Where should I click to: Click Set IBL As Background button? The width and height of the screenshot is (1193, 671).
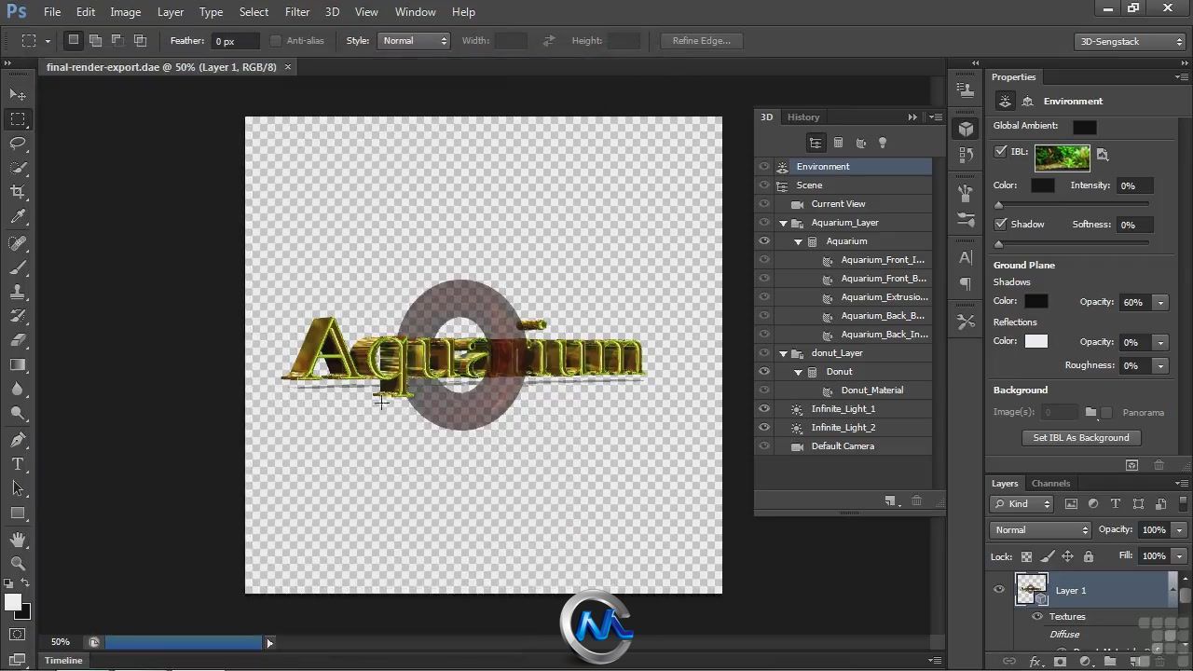pyautogui.click(x=1081, y=438)
